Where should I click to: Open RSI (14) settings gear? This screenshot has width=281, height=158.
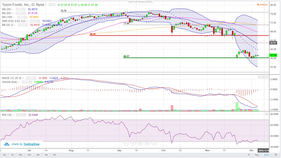[x=21, y=115]
